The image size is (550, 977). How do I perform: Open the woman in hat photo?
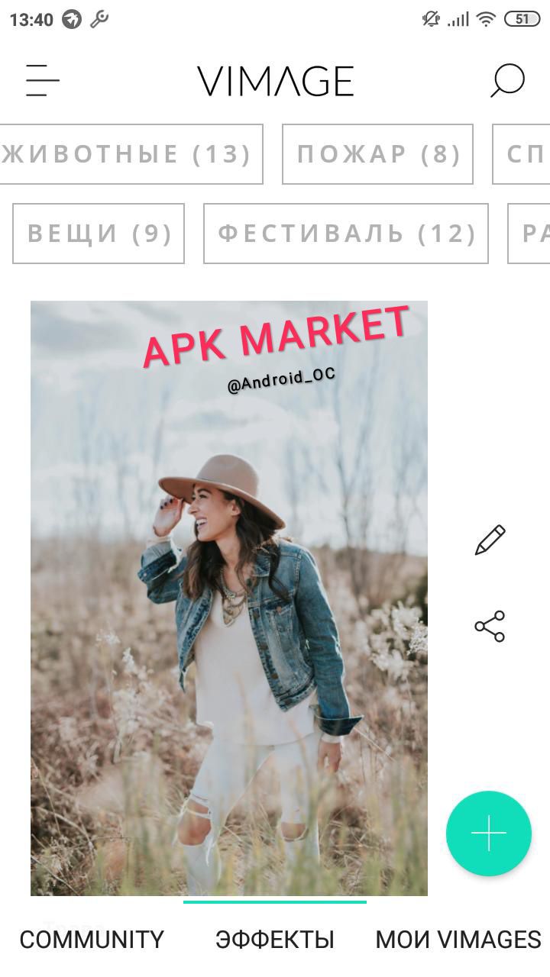point(229,598)
